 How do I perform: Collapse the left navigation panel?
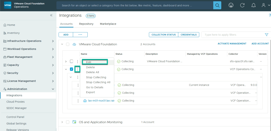(x=51, y=15)
